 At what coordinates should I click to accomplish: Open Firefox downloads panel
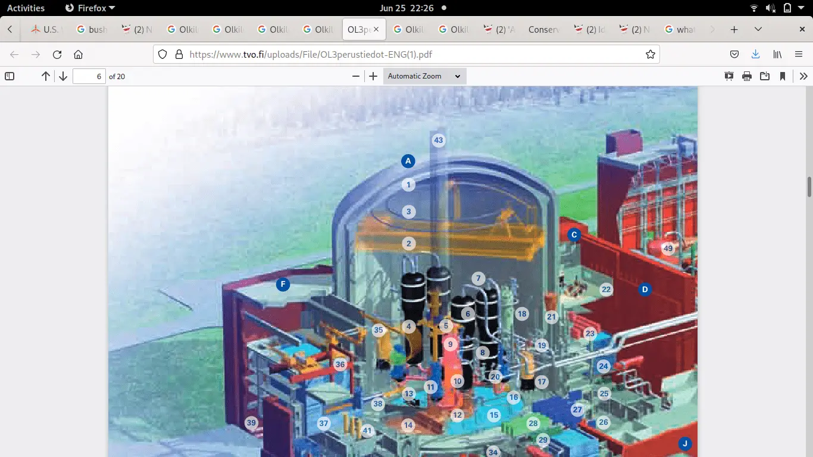[755, 54]
